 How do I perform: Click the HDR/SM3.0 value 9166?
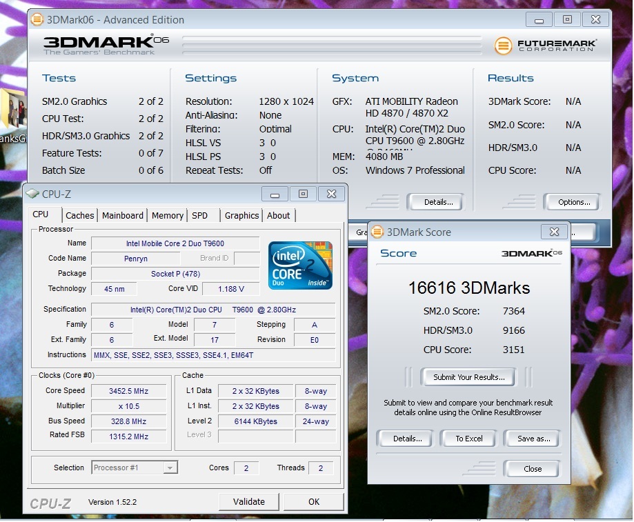[x=514, y=330]
